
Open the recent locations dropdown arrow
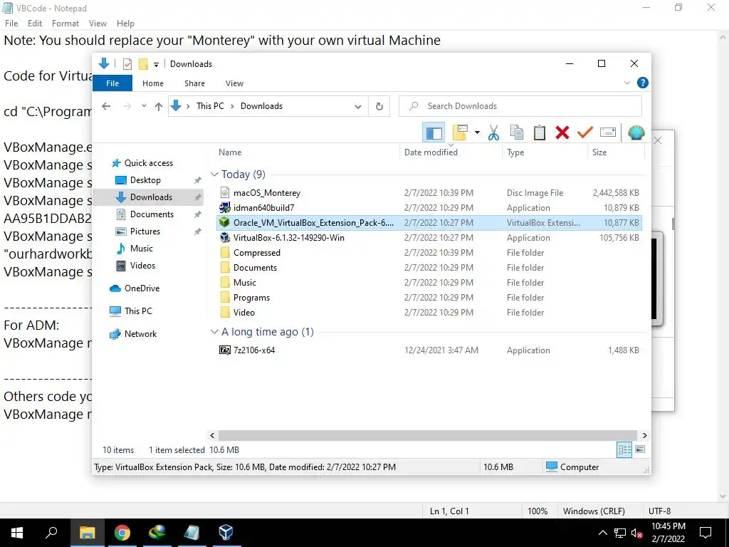click(144, 107)
